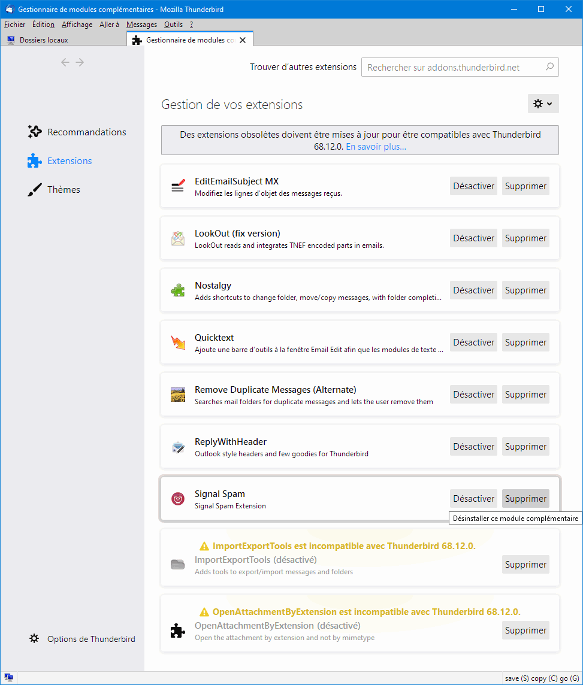Uninstall the Signal Spam extension
The width and height of the screenshot is (583, 685).
525,498
